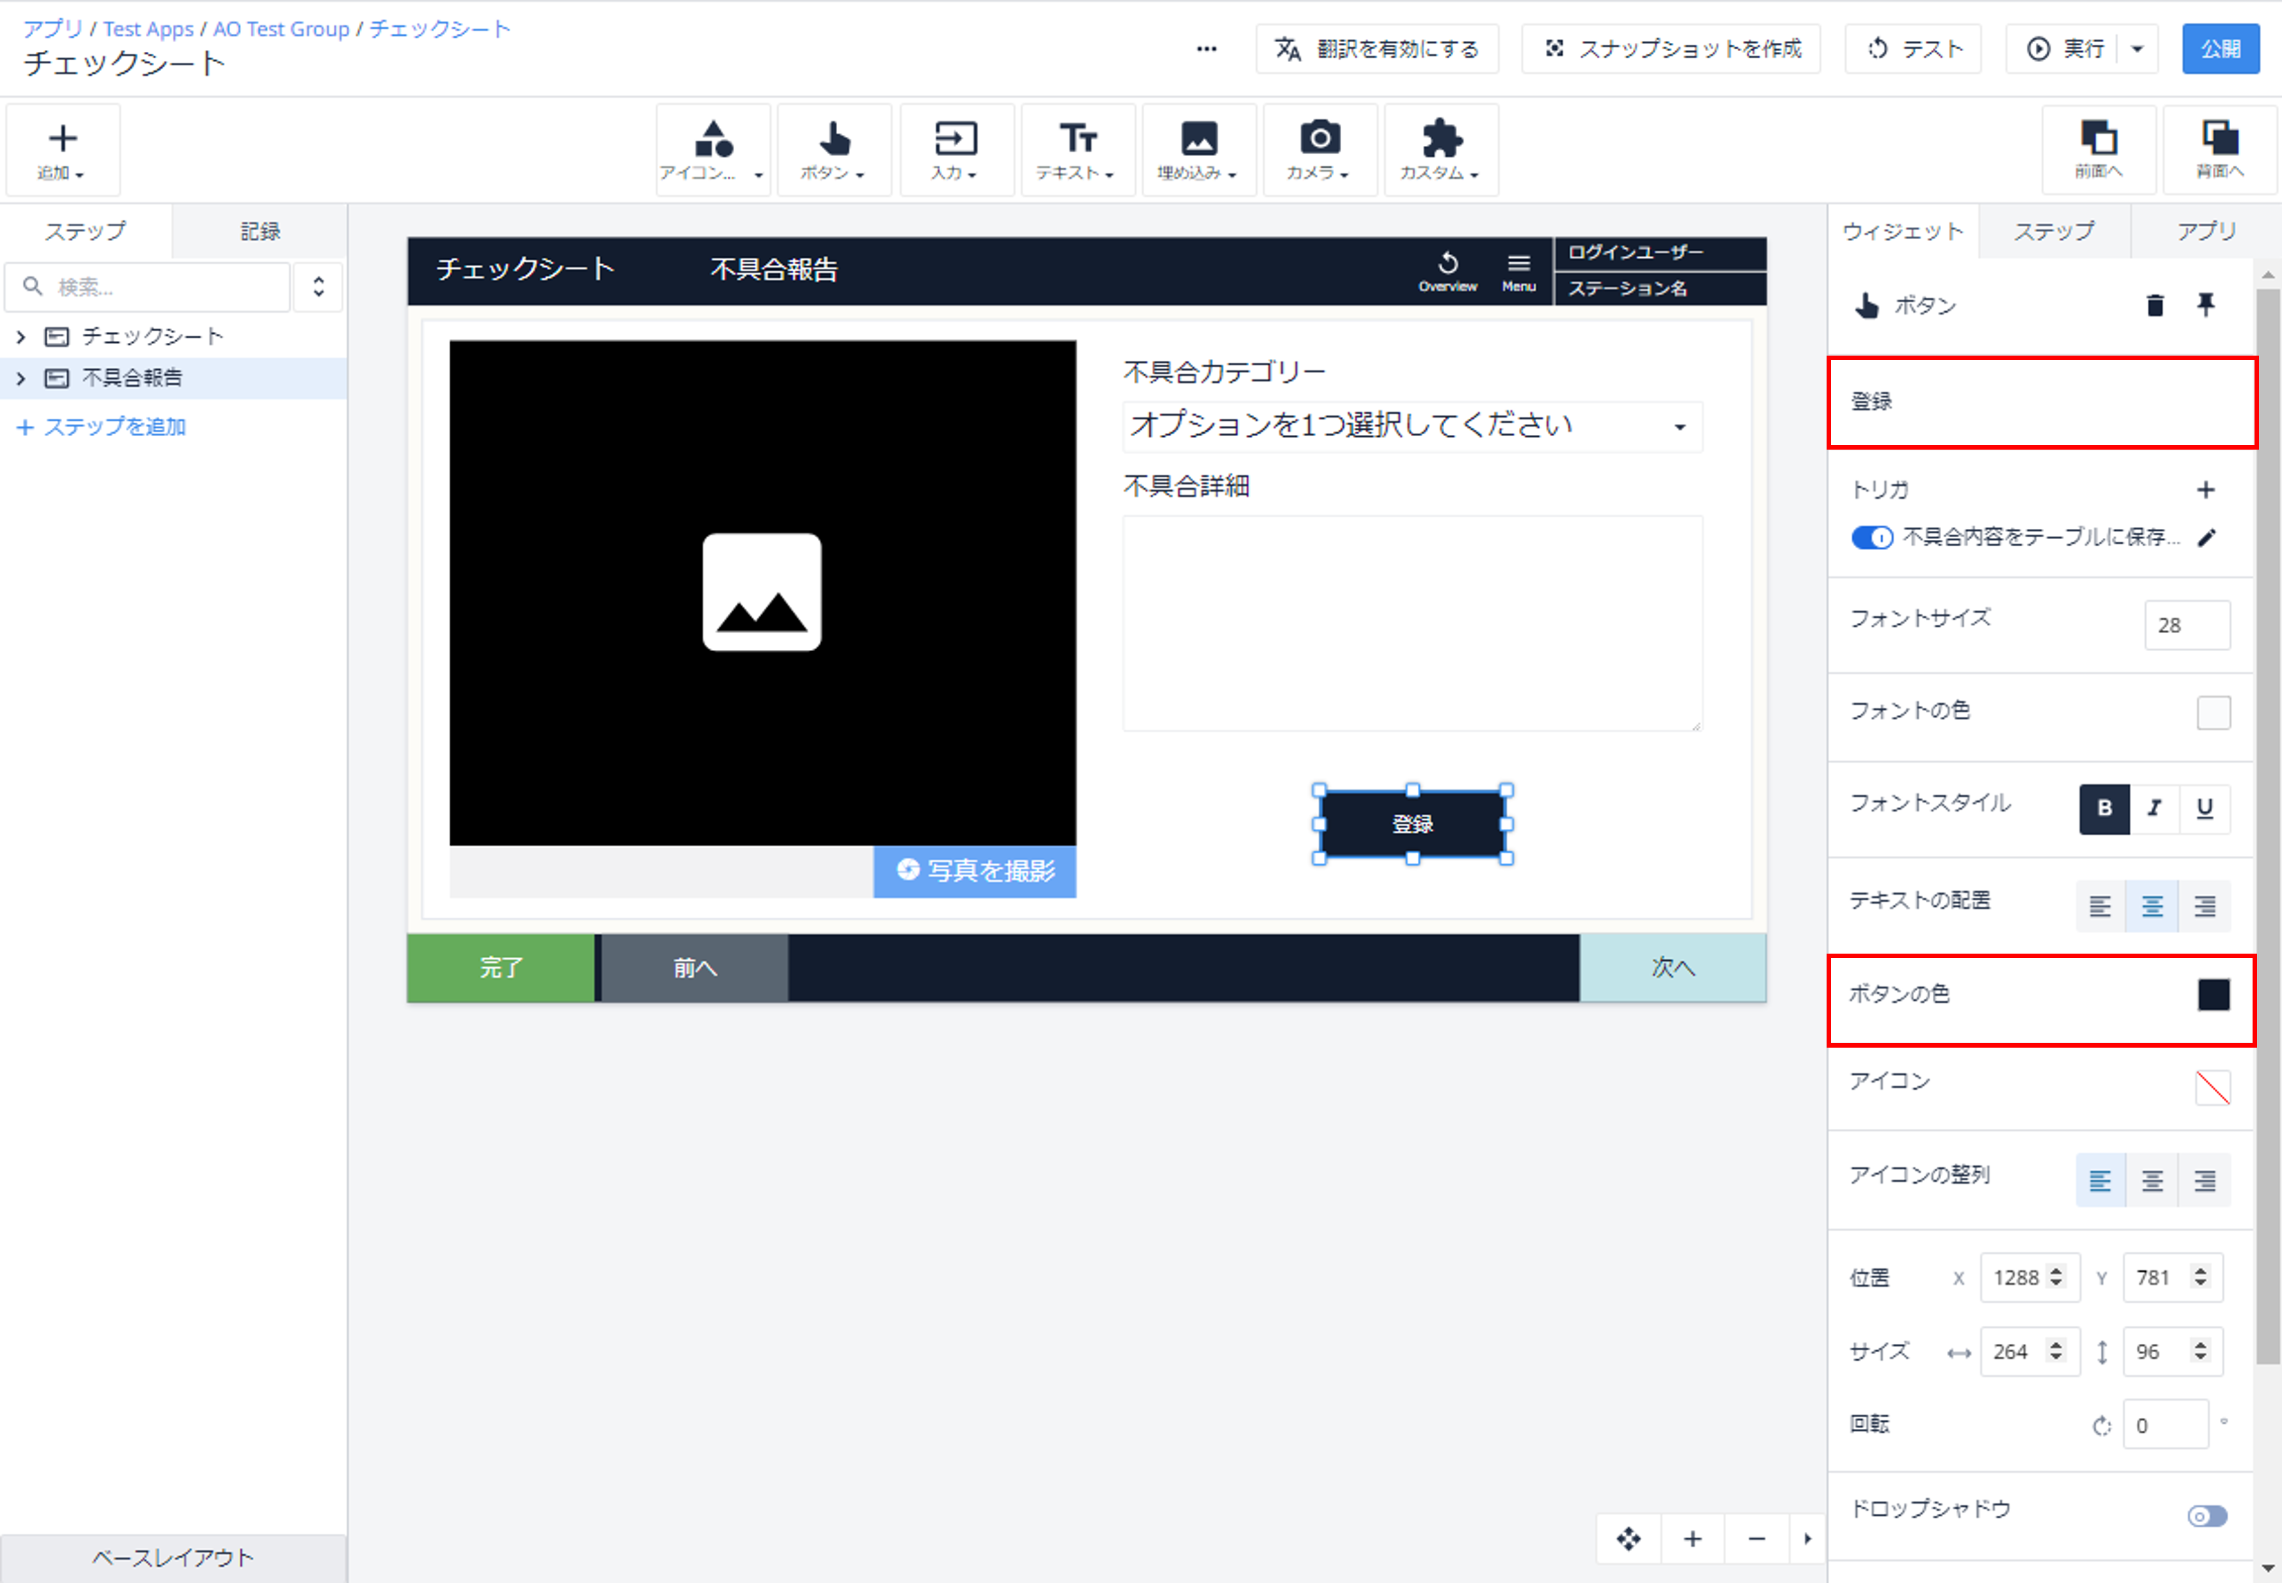Toggle italic font style
The width and height of the screenshot is (2282, 1583).
(x=2154, y=808)
